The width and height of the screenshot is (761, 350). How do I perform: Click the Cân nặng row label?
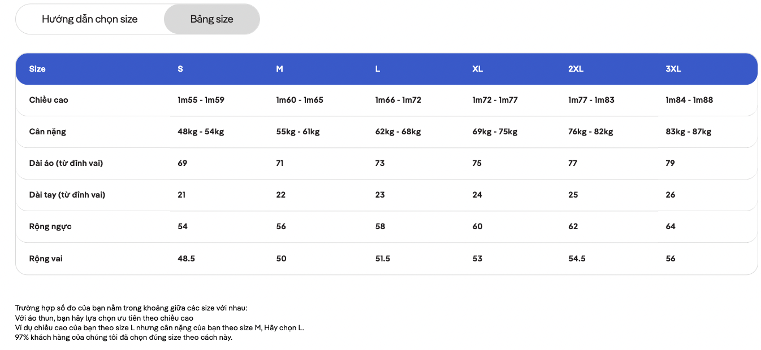tap(47, 132)
